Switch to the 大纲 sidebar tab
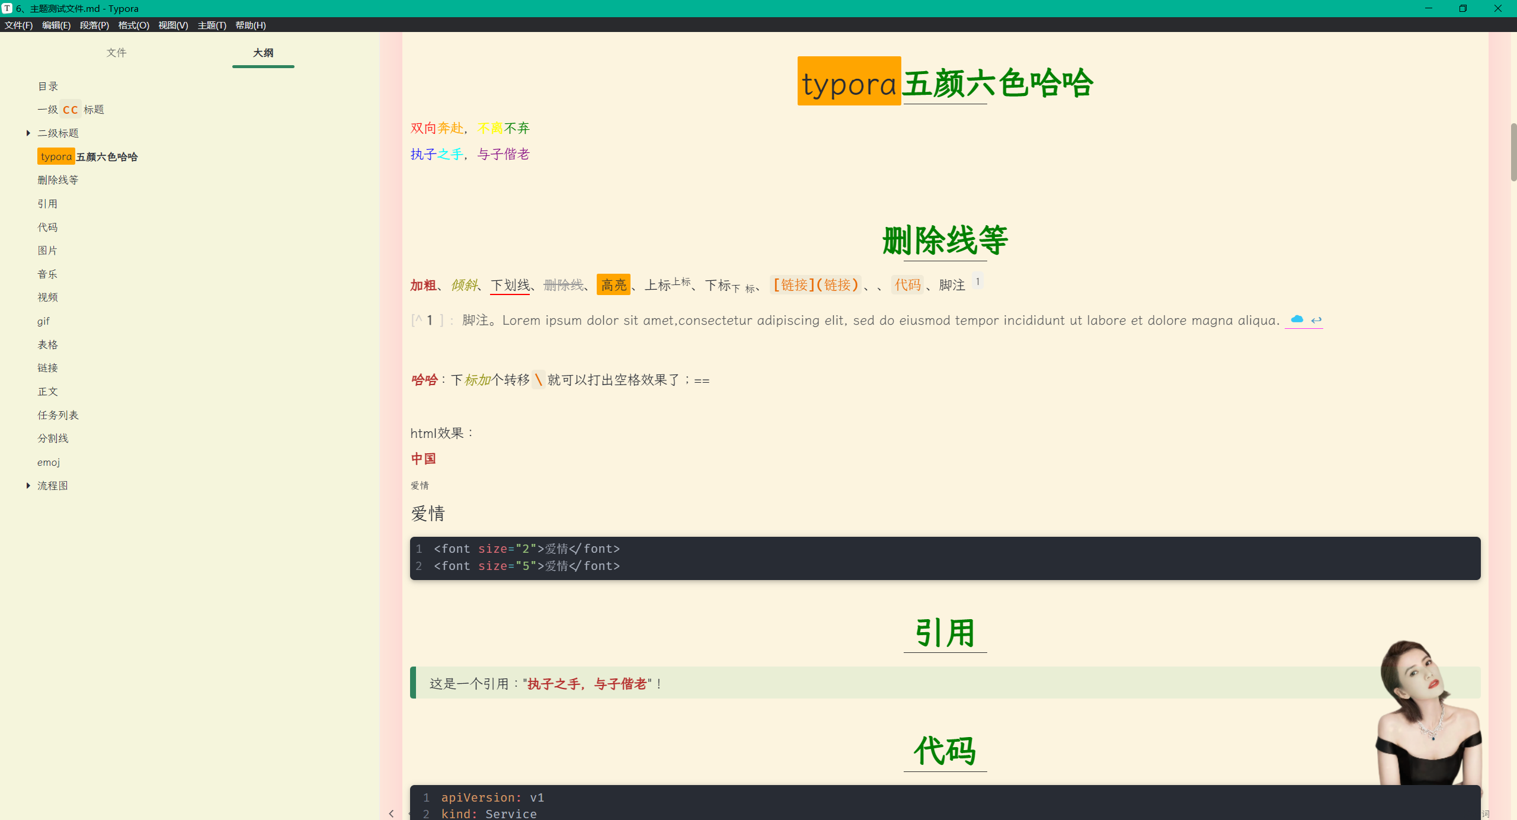The height and width of the screenshot is (820, 1517). (x=263, y=53)
